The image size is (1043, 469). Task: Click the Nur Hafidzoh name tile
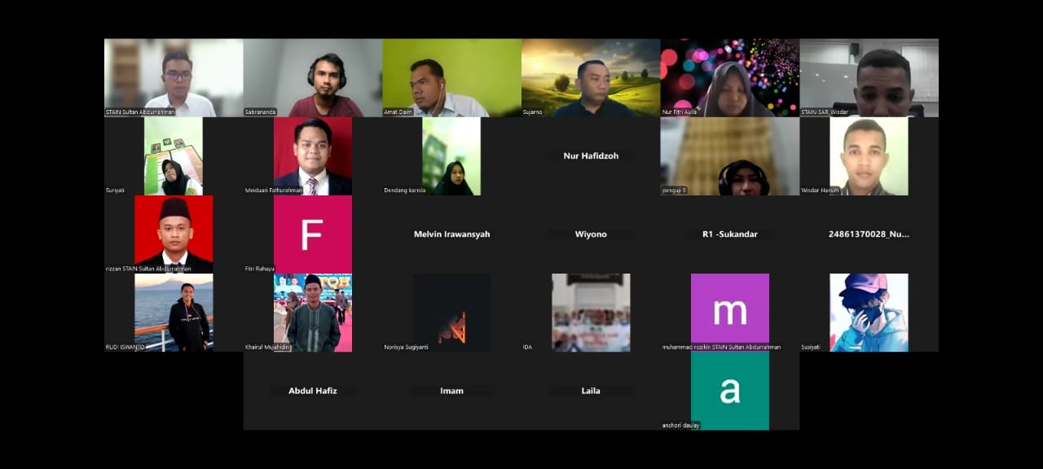point(591,156)
